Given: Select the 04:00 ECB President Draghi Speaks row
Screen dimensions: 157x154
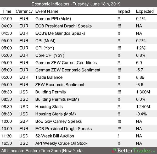Looking at the screenshot, I should tap(63, 26).
